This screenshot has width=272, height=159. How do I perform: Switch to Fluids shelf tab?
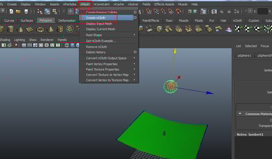pyautogui.click(x=199, y=21)
